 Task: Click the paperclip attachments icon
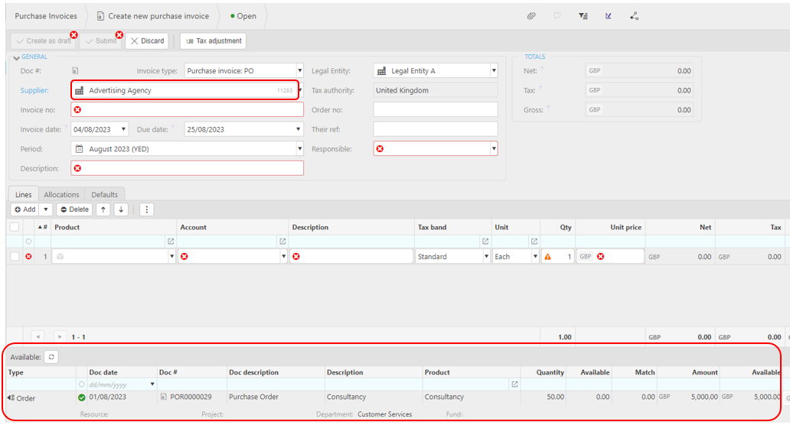click(531, 16)
